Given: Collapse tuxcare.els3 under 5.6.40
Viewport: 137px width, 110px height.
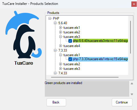Looking at the screenshot, I should point(60,37).
